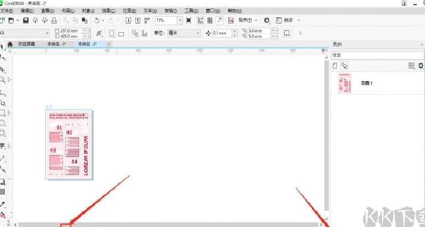The width and height of the screenshot is (425, 227).
Task: Click the Save floppy disk icon
Action: click(x=26, y=20)
